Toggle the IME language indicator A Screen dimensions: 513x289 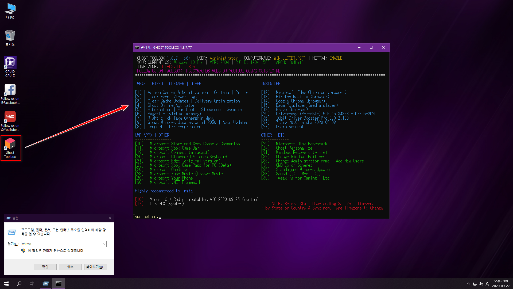coord(487,284)
